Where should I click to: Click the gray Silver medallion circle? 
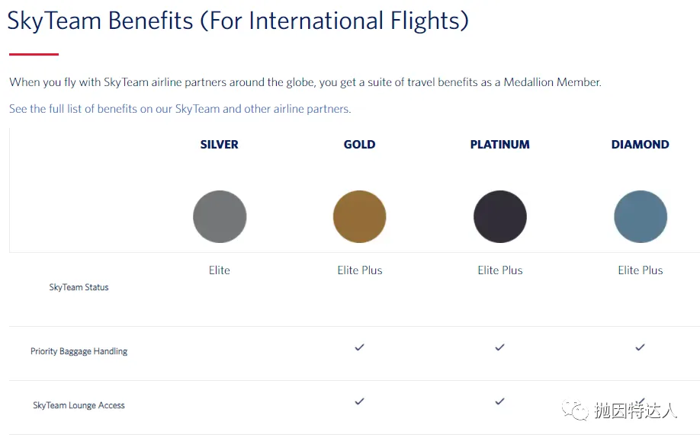[x=220, y=217]
